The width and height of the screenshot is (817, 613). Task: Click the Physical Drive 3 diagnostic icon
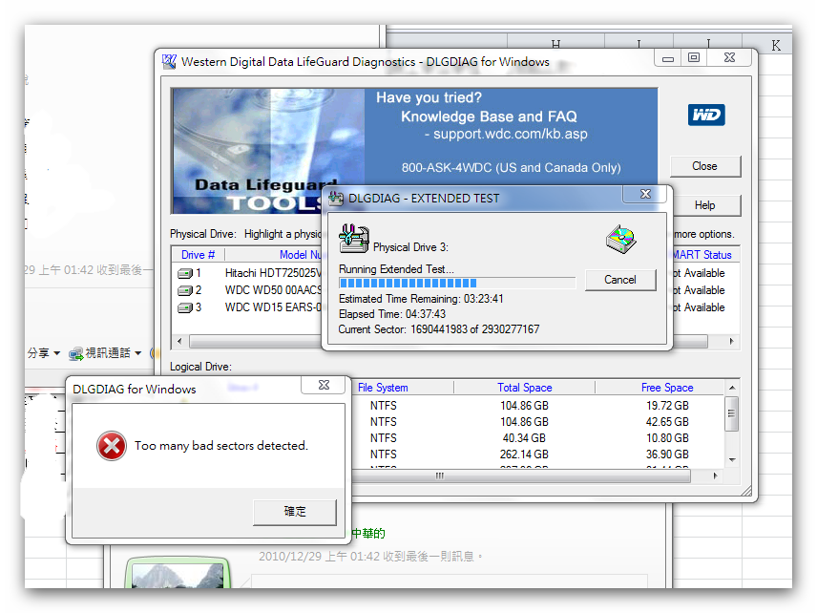coord(354,238)
